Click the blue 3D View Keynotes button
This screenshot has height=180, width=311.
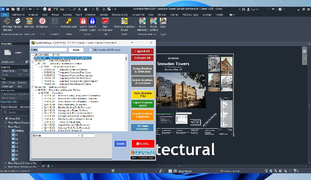(x=142, y=127)
